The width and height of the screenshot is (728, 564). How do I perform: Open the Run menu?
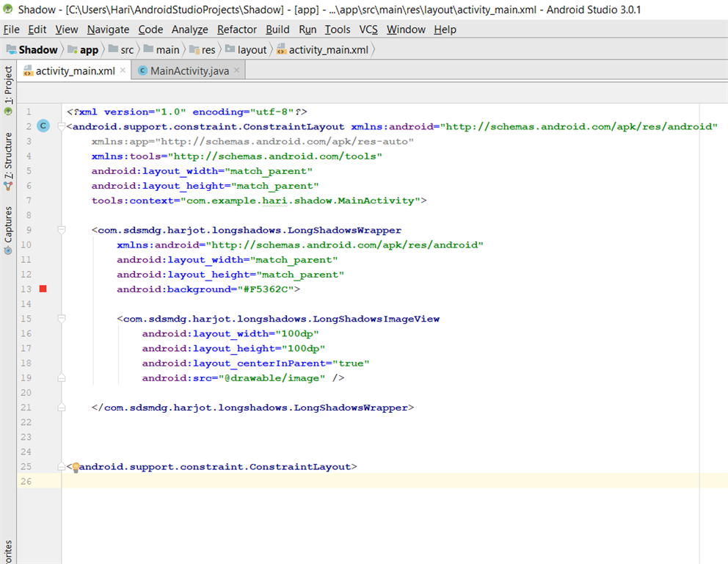307,29
